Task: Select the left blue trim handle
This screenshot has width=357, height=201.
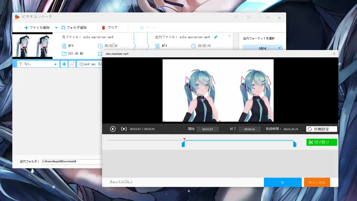Action: click(x=183, y=144)
